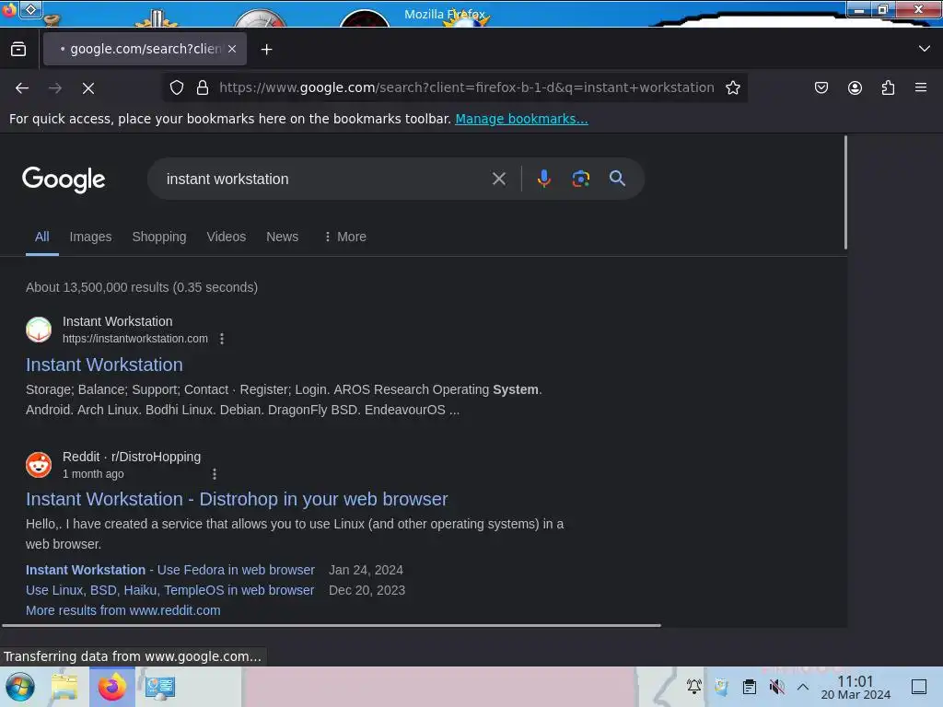Image resolution: width=943 pixels, height=707 pixels.
Task: Select Firefox in the taskbar
Action: click(x=112, y=687)
